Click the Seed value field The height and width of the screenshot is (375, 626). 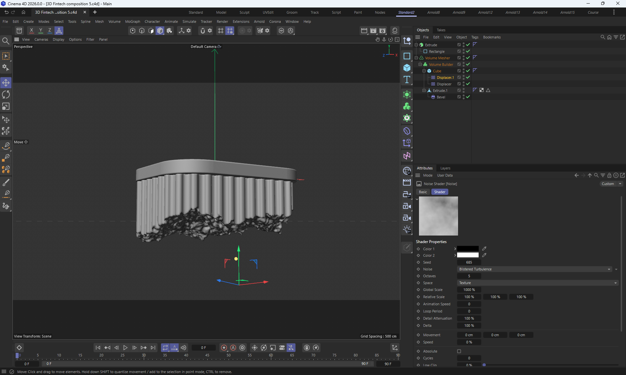pos(469,262)
